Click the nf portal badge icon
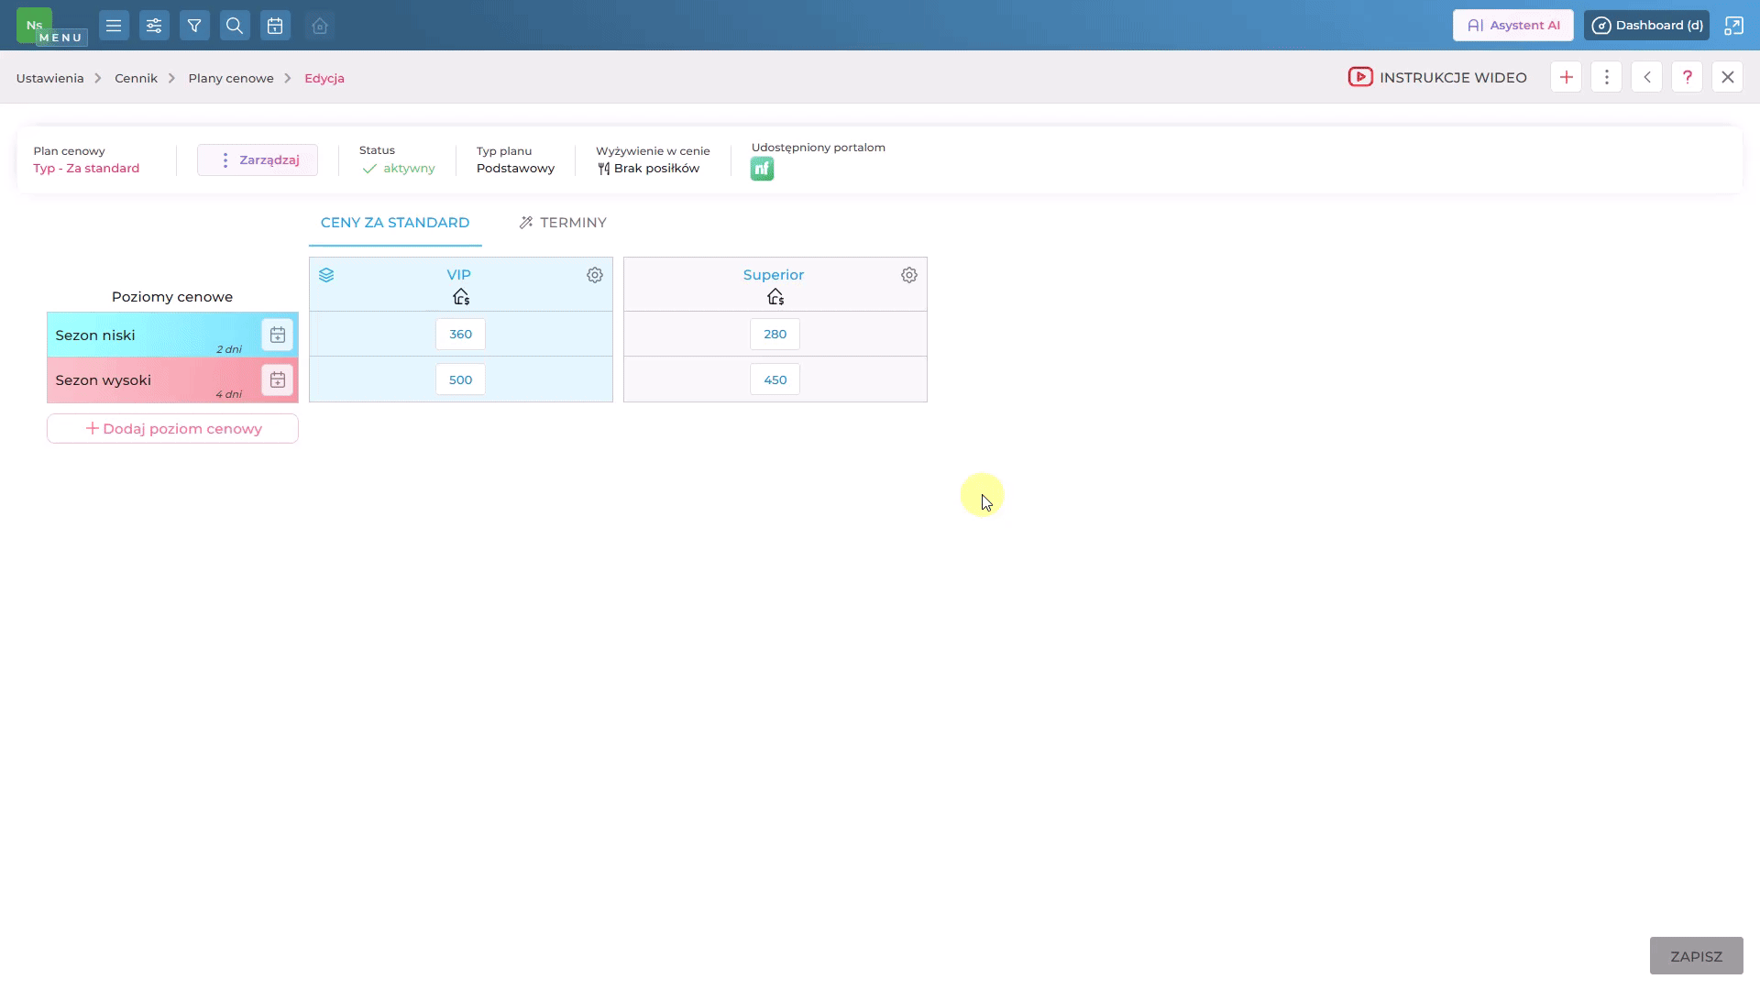The image size is (1760, 990). coord(762,169)
